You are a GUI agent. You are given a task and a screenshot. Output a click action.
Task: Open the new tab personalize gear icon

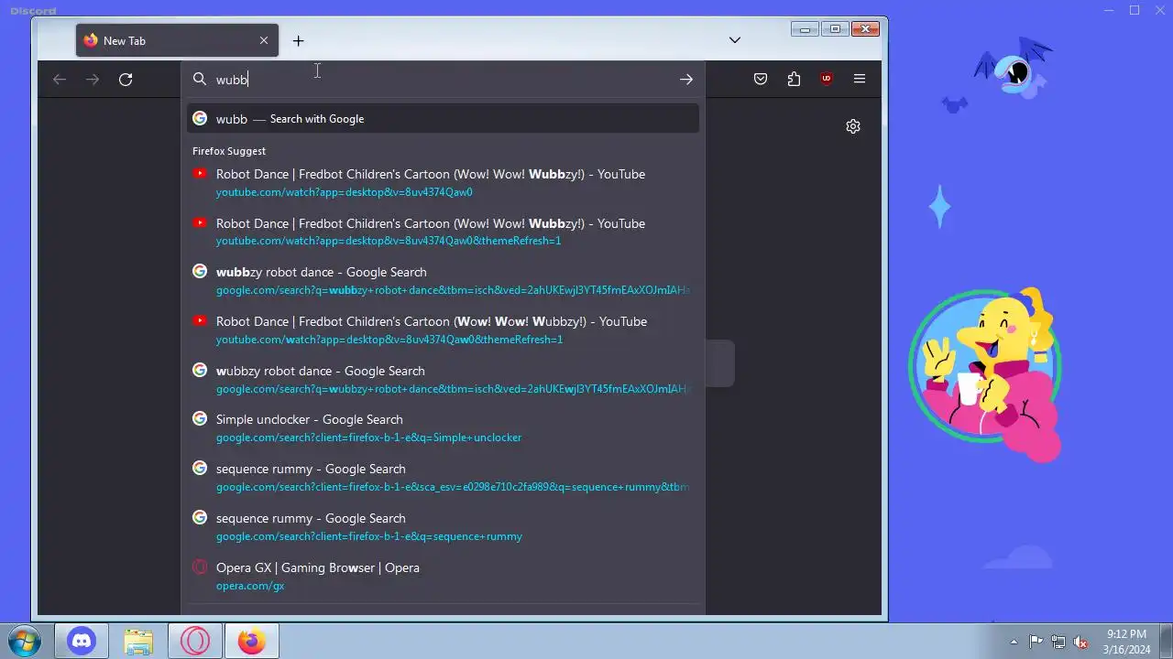tap(853, 126)
